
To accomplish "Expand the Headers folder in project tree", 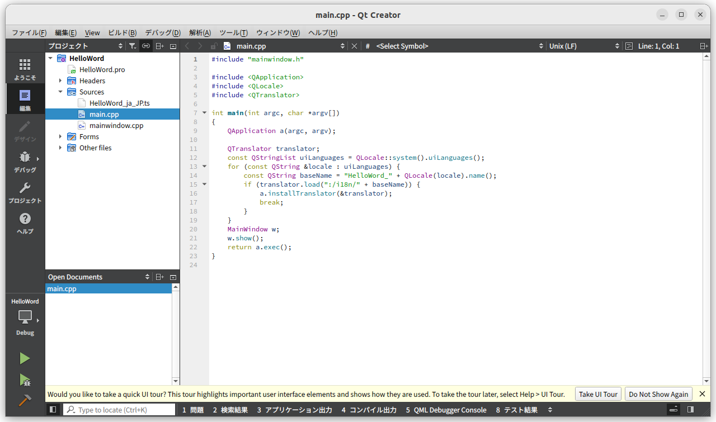I will click(60, 80).
